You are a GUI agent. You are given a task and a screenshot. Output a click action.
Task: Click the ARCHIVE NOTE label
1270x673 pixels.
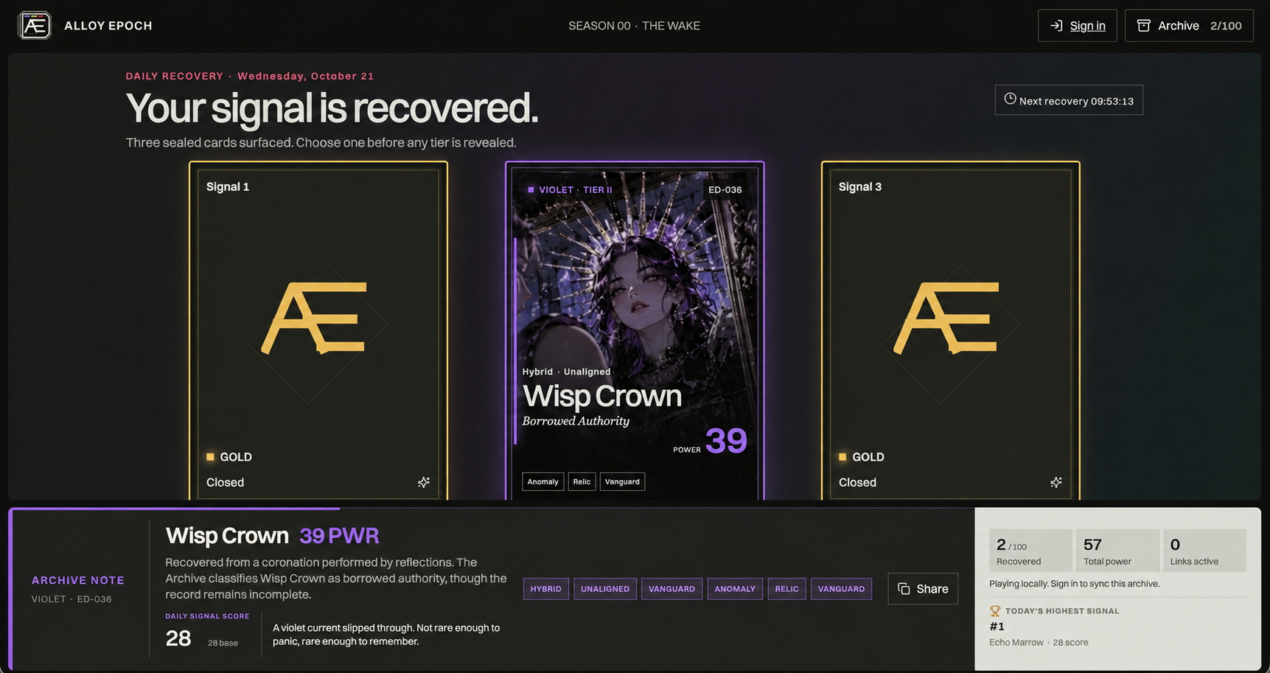pos(78,580)
